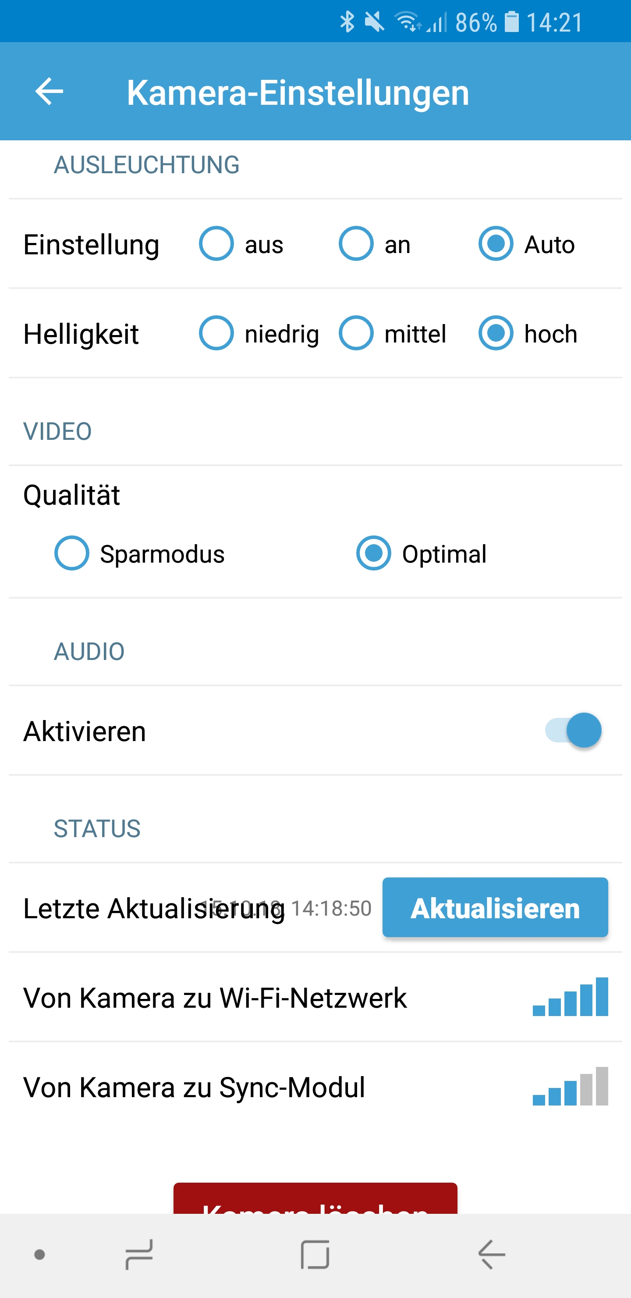
Task: Choose mittel brightness level
Action: click(x=356, y=333)
